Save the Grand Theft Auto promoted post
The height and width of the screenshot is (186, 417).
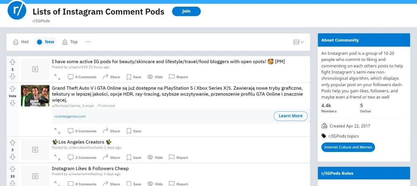(134, 131)
